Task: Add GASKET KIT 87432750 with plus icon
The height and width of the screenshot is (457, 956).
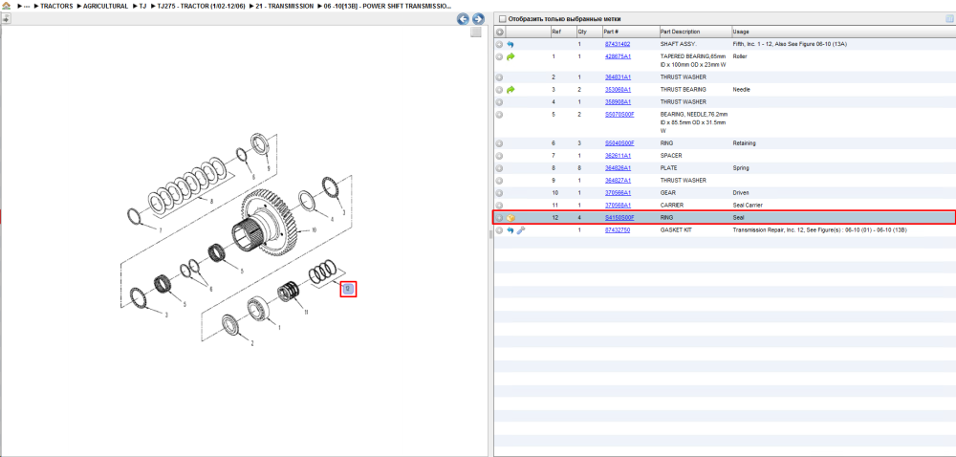Action: pos(499,230)
